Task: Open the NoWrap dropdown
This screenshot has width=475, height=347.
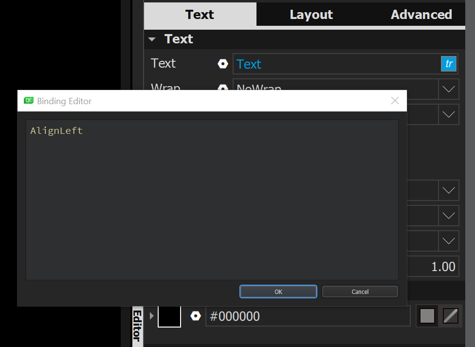Action: click(x=449, y=89)
